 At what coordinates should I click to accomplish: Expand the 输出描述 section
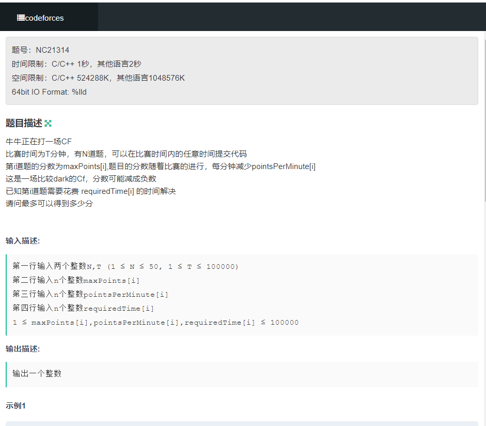coord(23,348)
